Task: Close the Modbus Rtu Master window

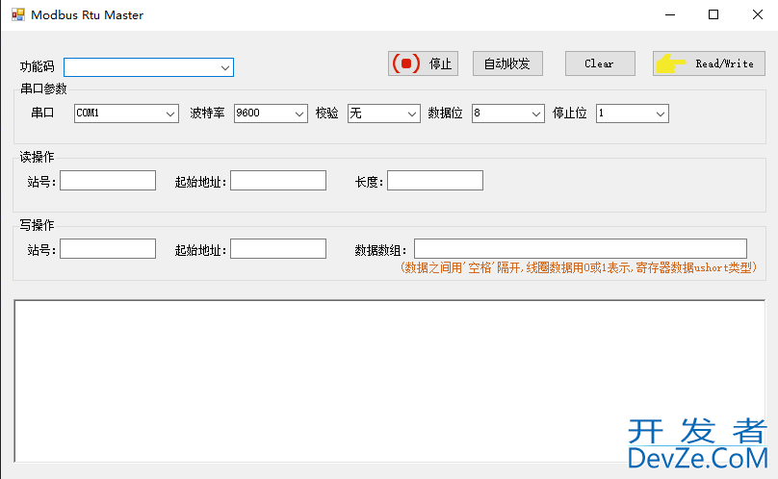Action: pos(757,14)
